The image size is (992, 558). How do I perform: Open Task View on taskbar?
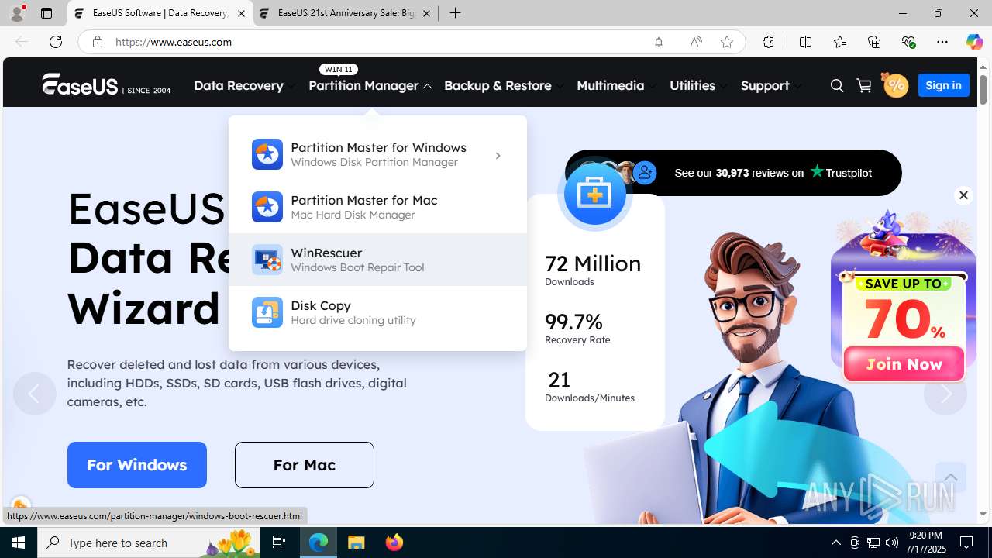[279, 542]
